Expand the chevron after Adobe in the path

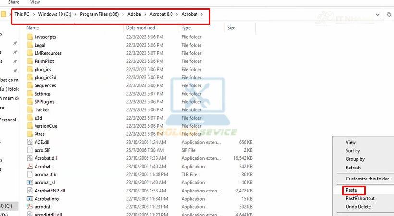click(x=145, y=14)
